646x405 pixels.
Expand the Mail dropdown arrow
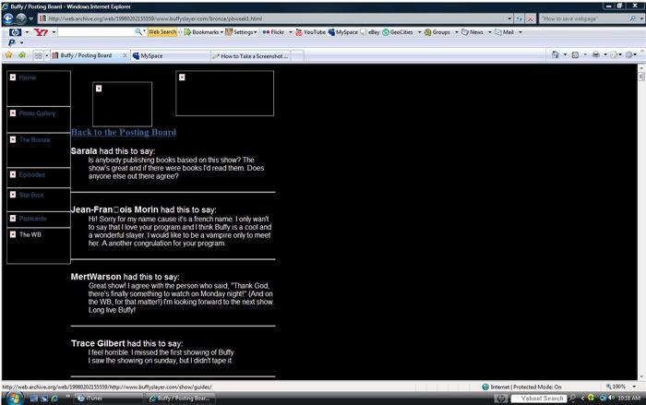520,32
